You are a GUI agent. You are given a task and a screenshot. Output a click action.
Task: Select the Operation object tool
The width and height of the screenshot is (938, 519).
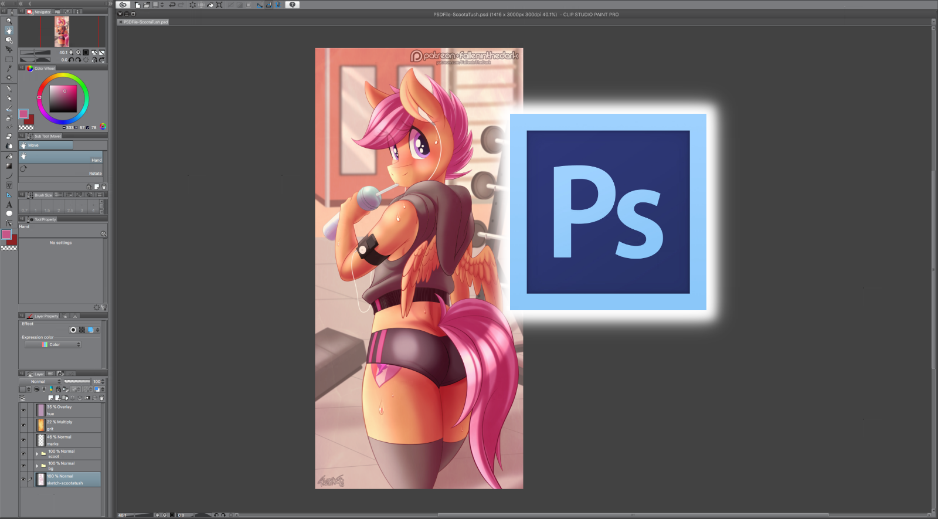[9, 40]
